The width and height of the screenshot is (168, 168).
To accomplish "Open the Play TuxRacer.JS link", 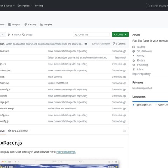I will 66,152.
